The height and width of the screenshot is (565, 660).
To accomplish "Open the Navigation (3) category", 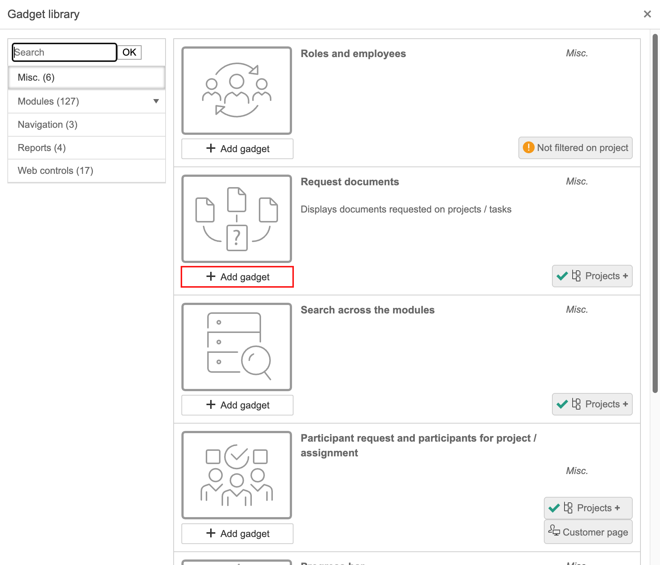I will 86,124.
